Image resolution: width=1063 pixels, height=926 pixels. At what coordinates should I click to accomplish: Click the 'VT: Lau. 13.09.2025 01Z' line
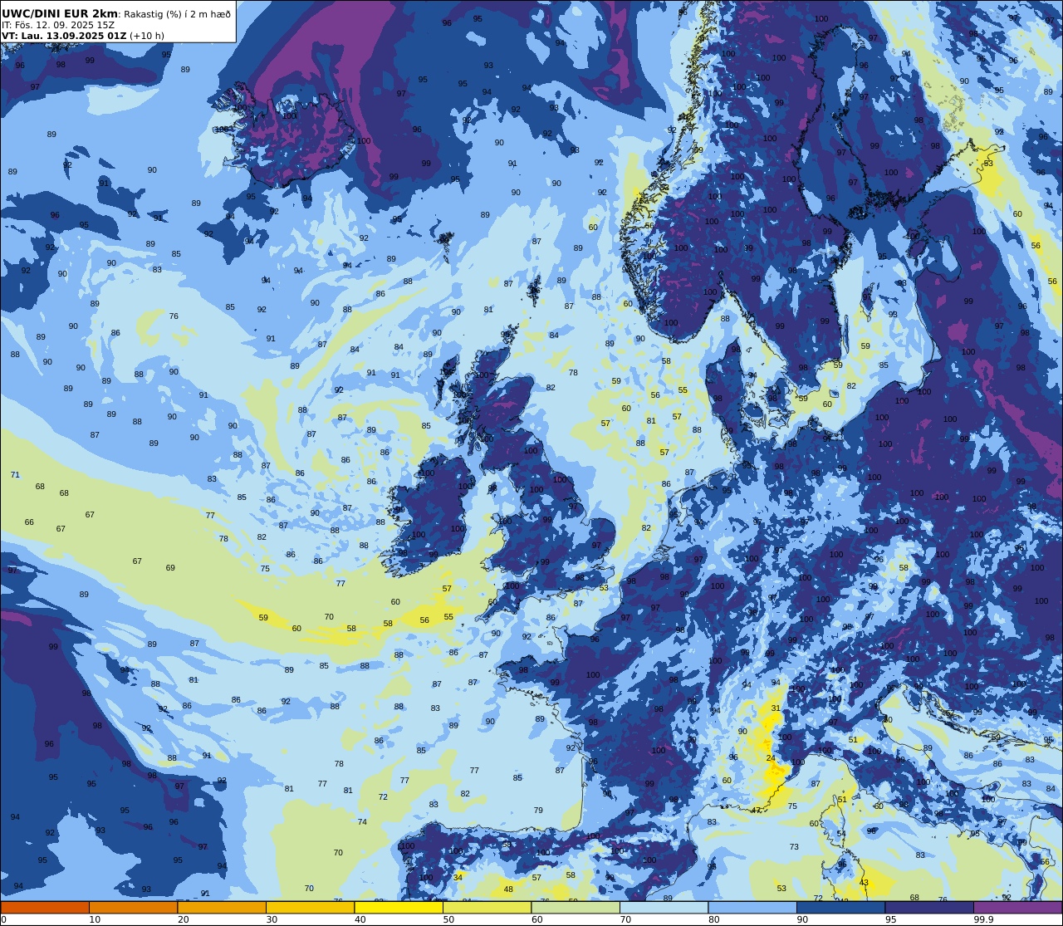pyautogui.click(x=64, y=36)
